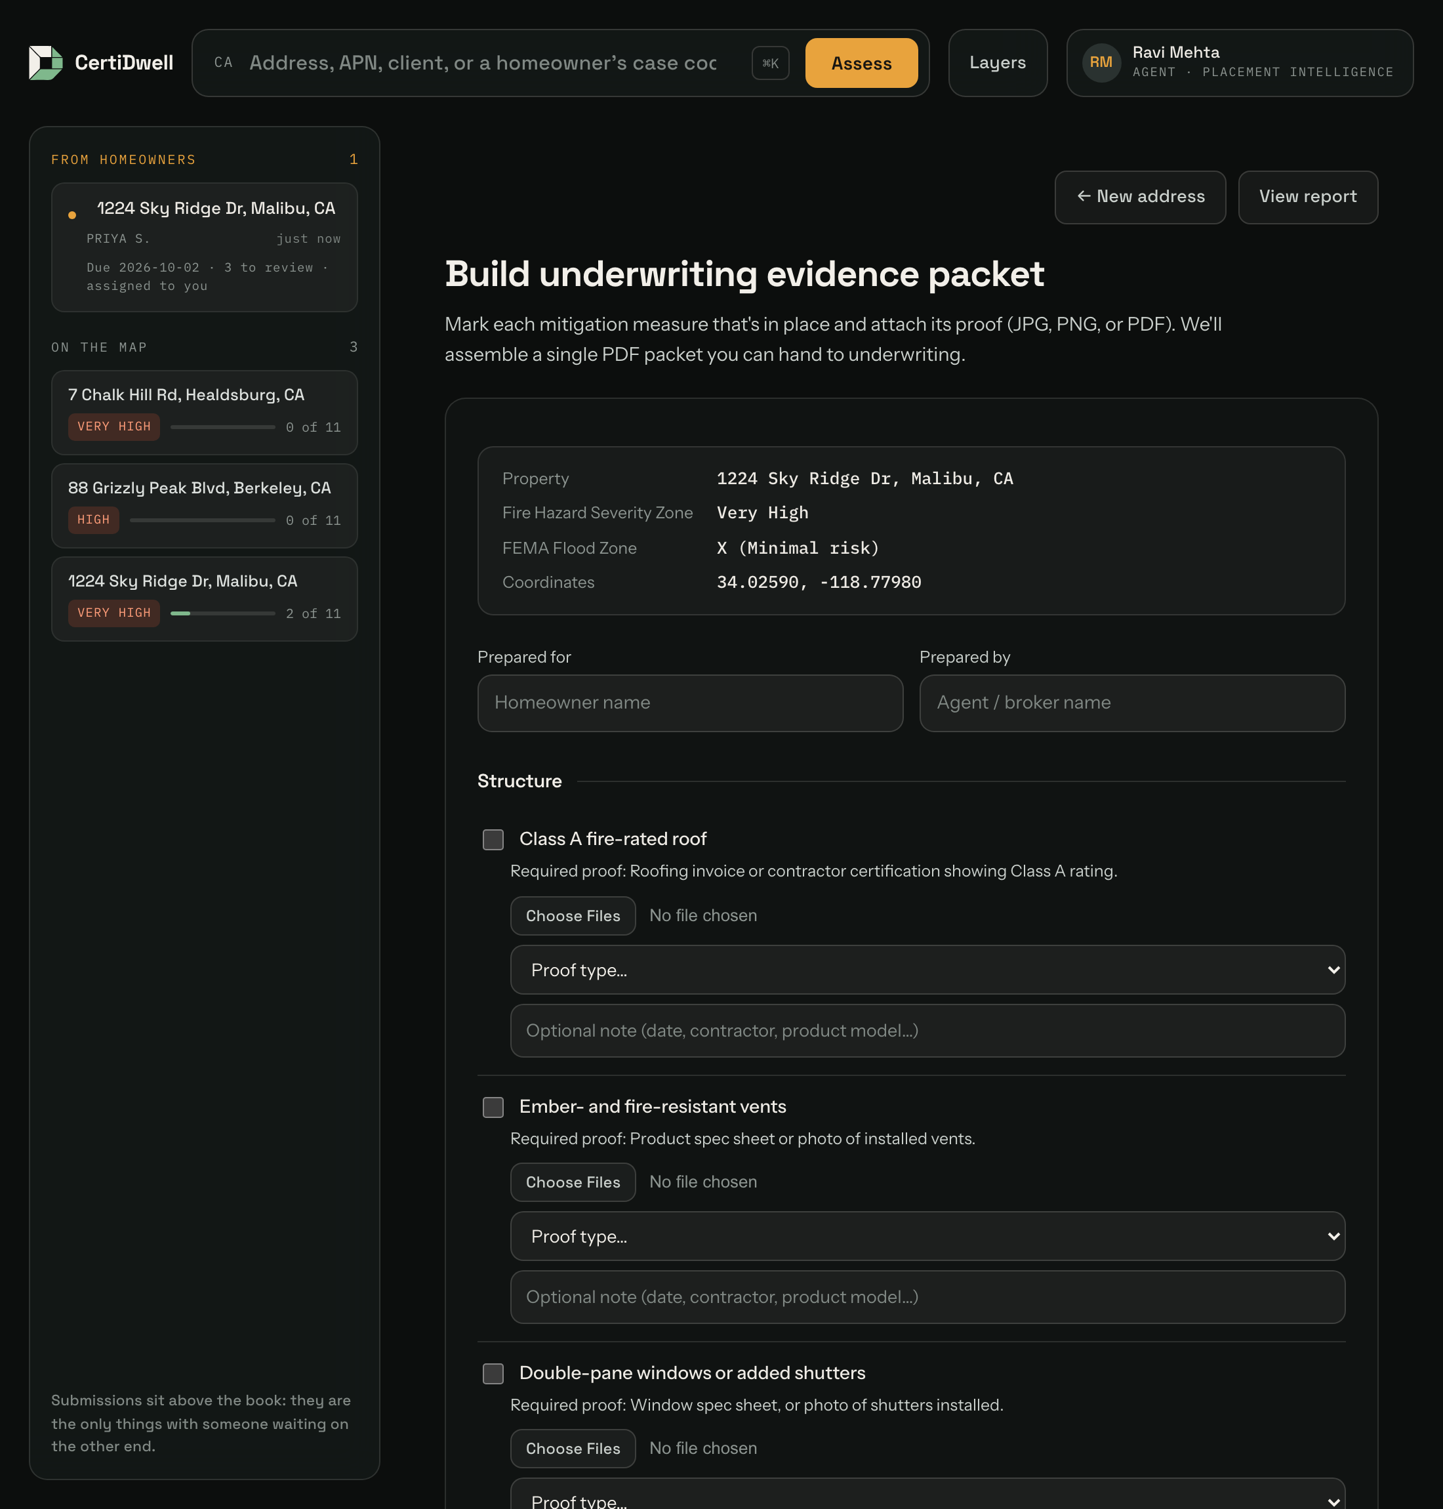
Task: Open Proof type dropdown for ember vents
Action: click(x=927, y=1236)
